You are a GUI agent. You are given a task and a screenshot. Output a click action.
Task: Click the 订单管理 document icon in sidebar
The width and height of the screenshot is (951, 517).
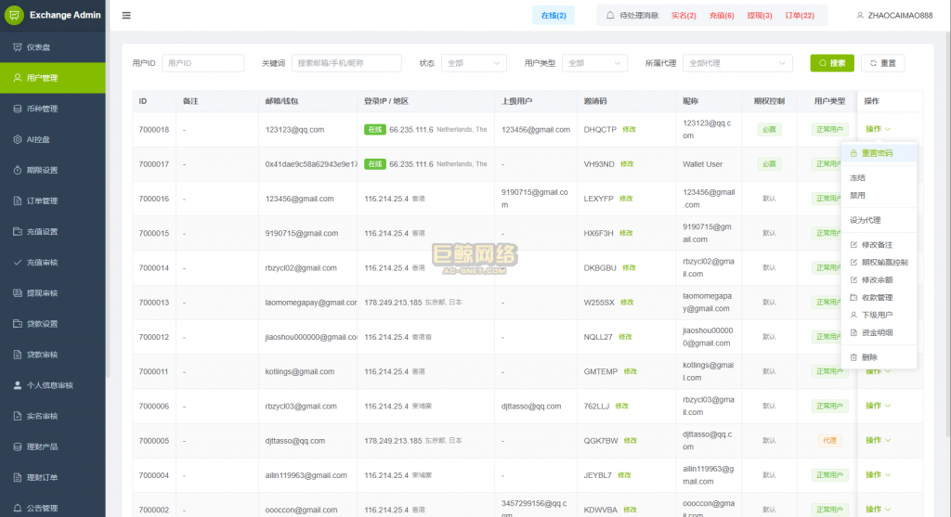(17, 200)
